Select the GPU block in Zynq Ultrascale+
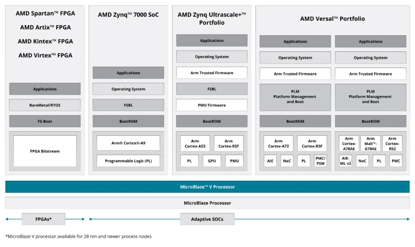415x247 pixels. tap(212, 161)
